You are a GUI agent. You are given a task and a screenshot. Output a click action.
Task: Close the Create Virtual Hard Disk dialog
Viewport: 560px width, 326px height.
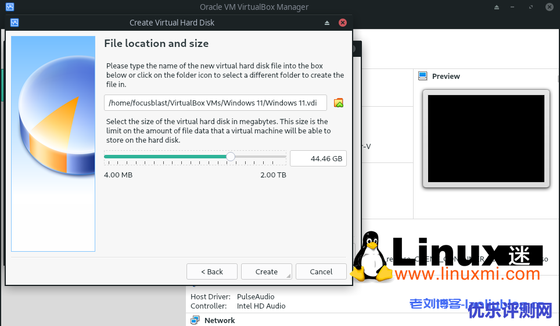click(x=343, y=23)
